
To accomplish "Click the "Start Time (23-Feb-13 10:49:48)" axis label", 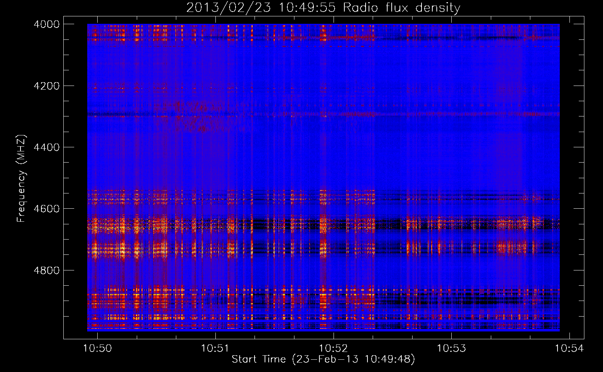I will (323, 359).
